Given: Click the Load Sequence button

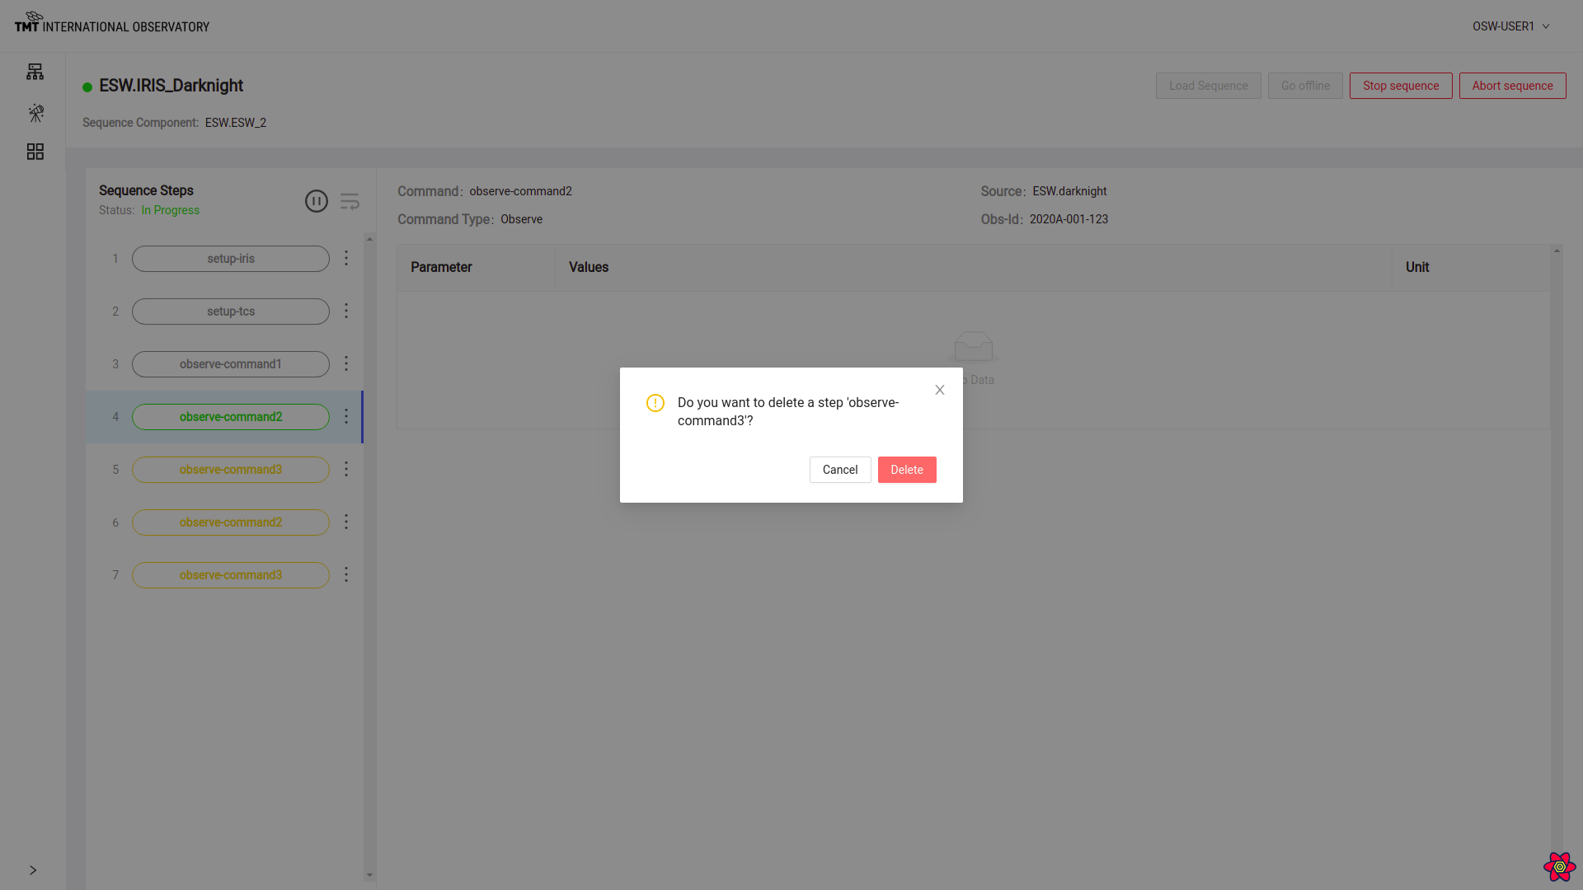Looking at the screenshot, I should point(1208,86).
